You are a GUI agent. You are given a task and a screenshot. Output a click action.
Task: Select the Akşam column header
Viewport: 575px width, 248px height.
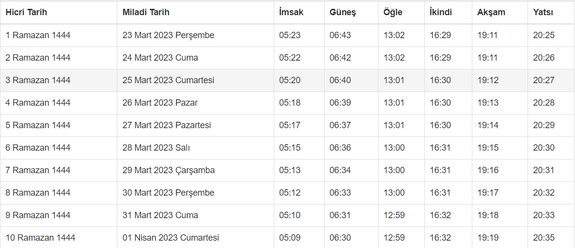[491, 12]
